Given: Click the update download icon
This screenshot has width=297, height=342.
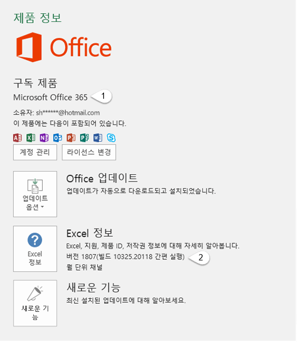Looking at the screenshot, I should (35, 186).
